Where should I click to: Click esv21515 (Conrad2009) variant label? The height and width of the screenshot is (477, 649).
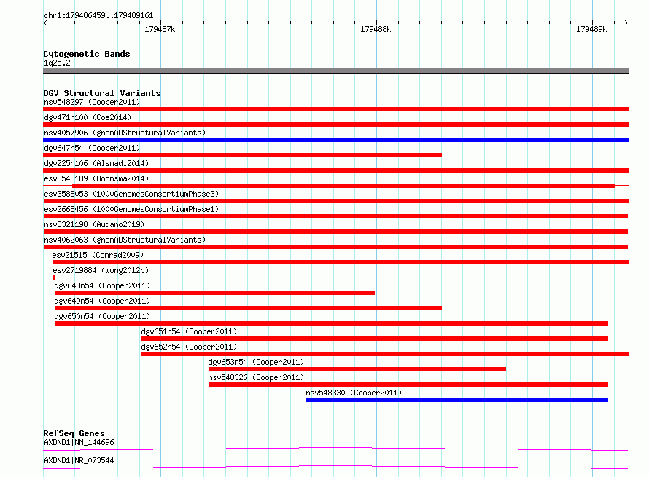98,255
